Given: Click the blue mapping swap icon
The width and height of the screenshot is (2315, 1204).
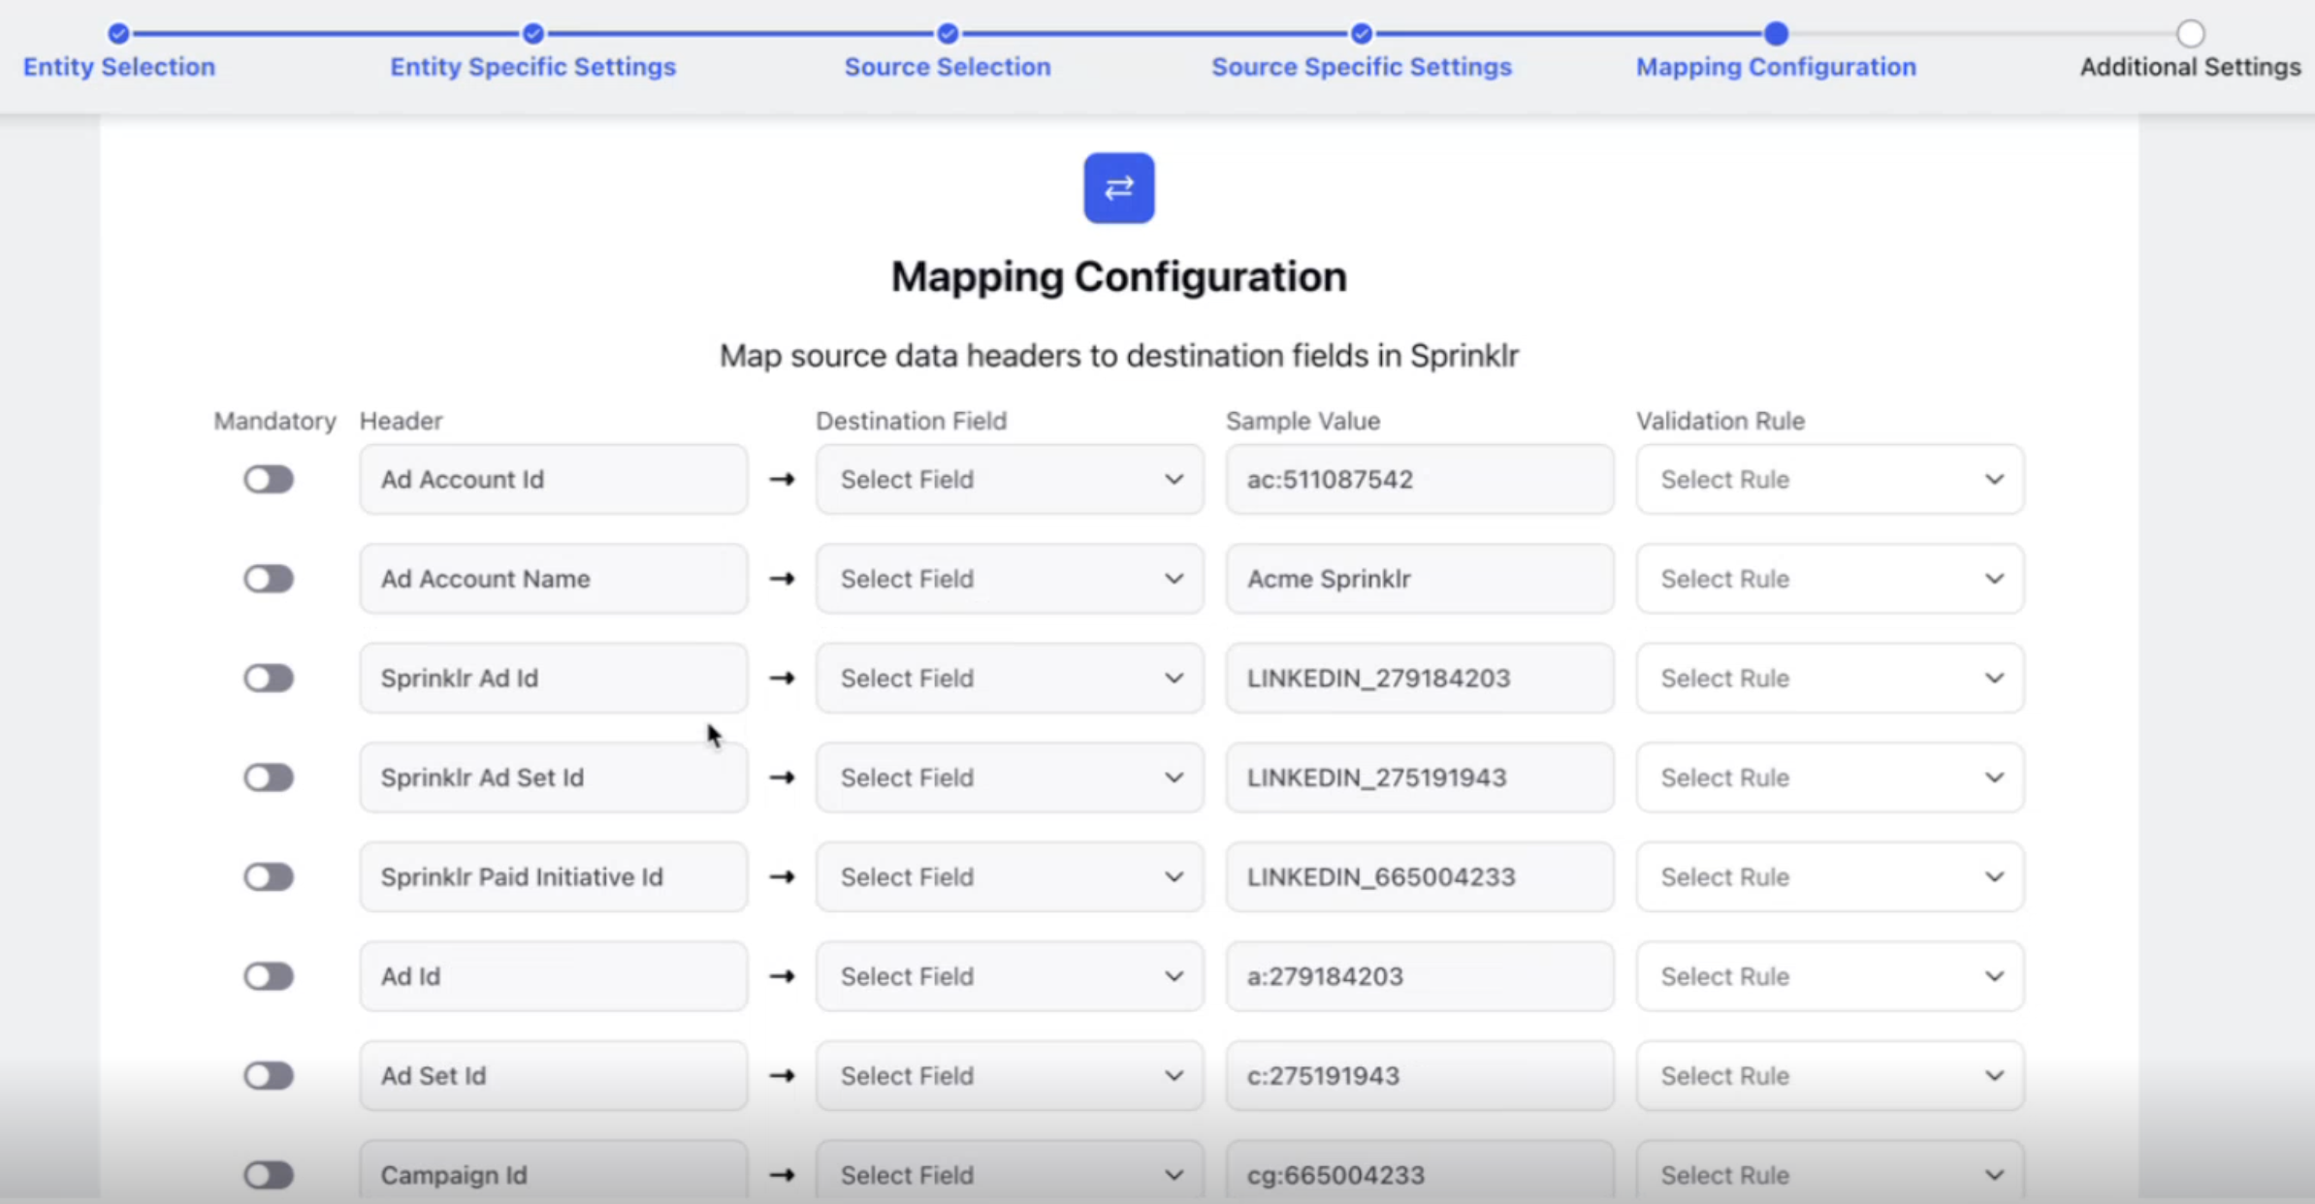Looking at the screenshot, I should pos(1118,187).
